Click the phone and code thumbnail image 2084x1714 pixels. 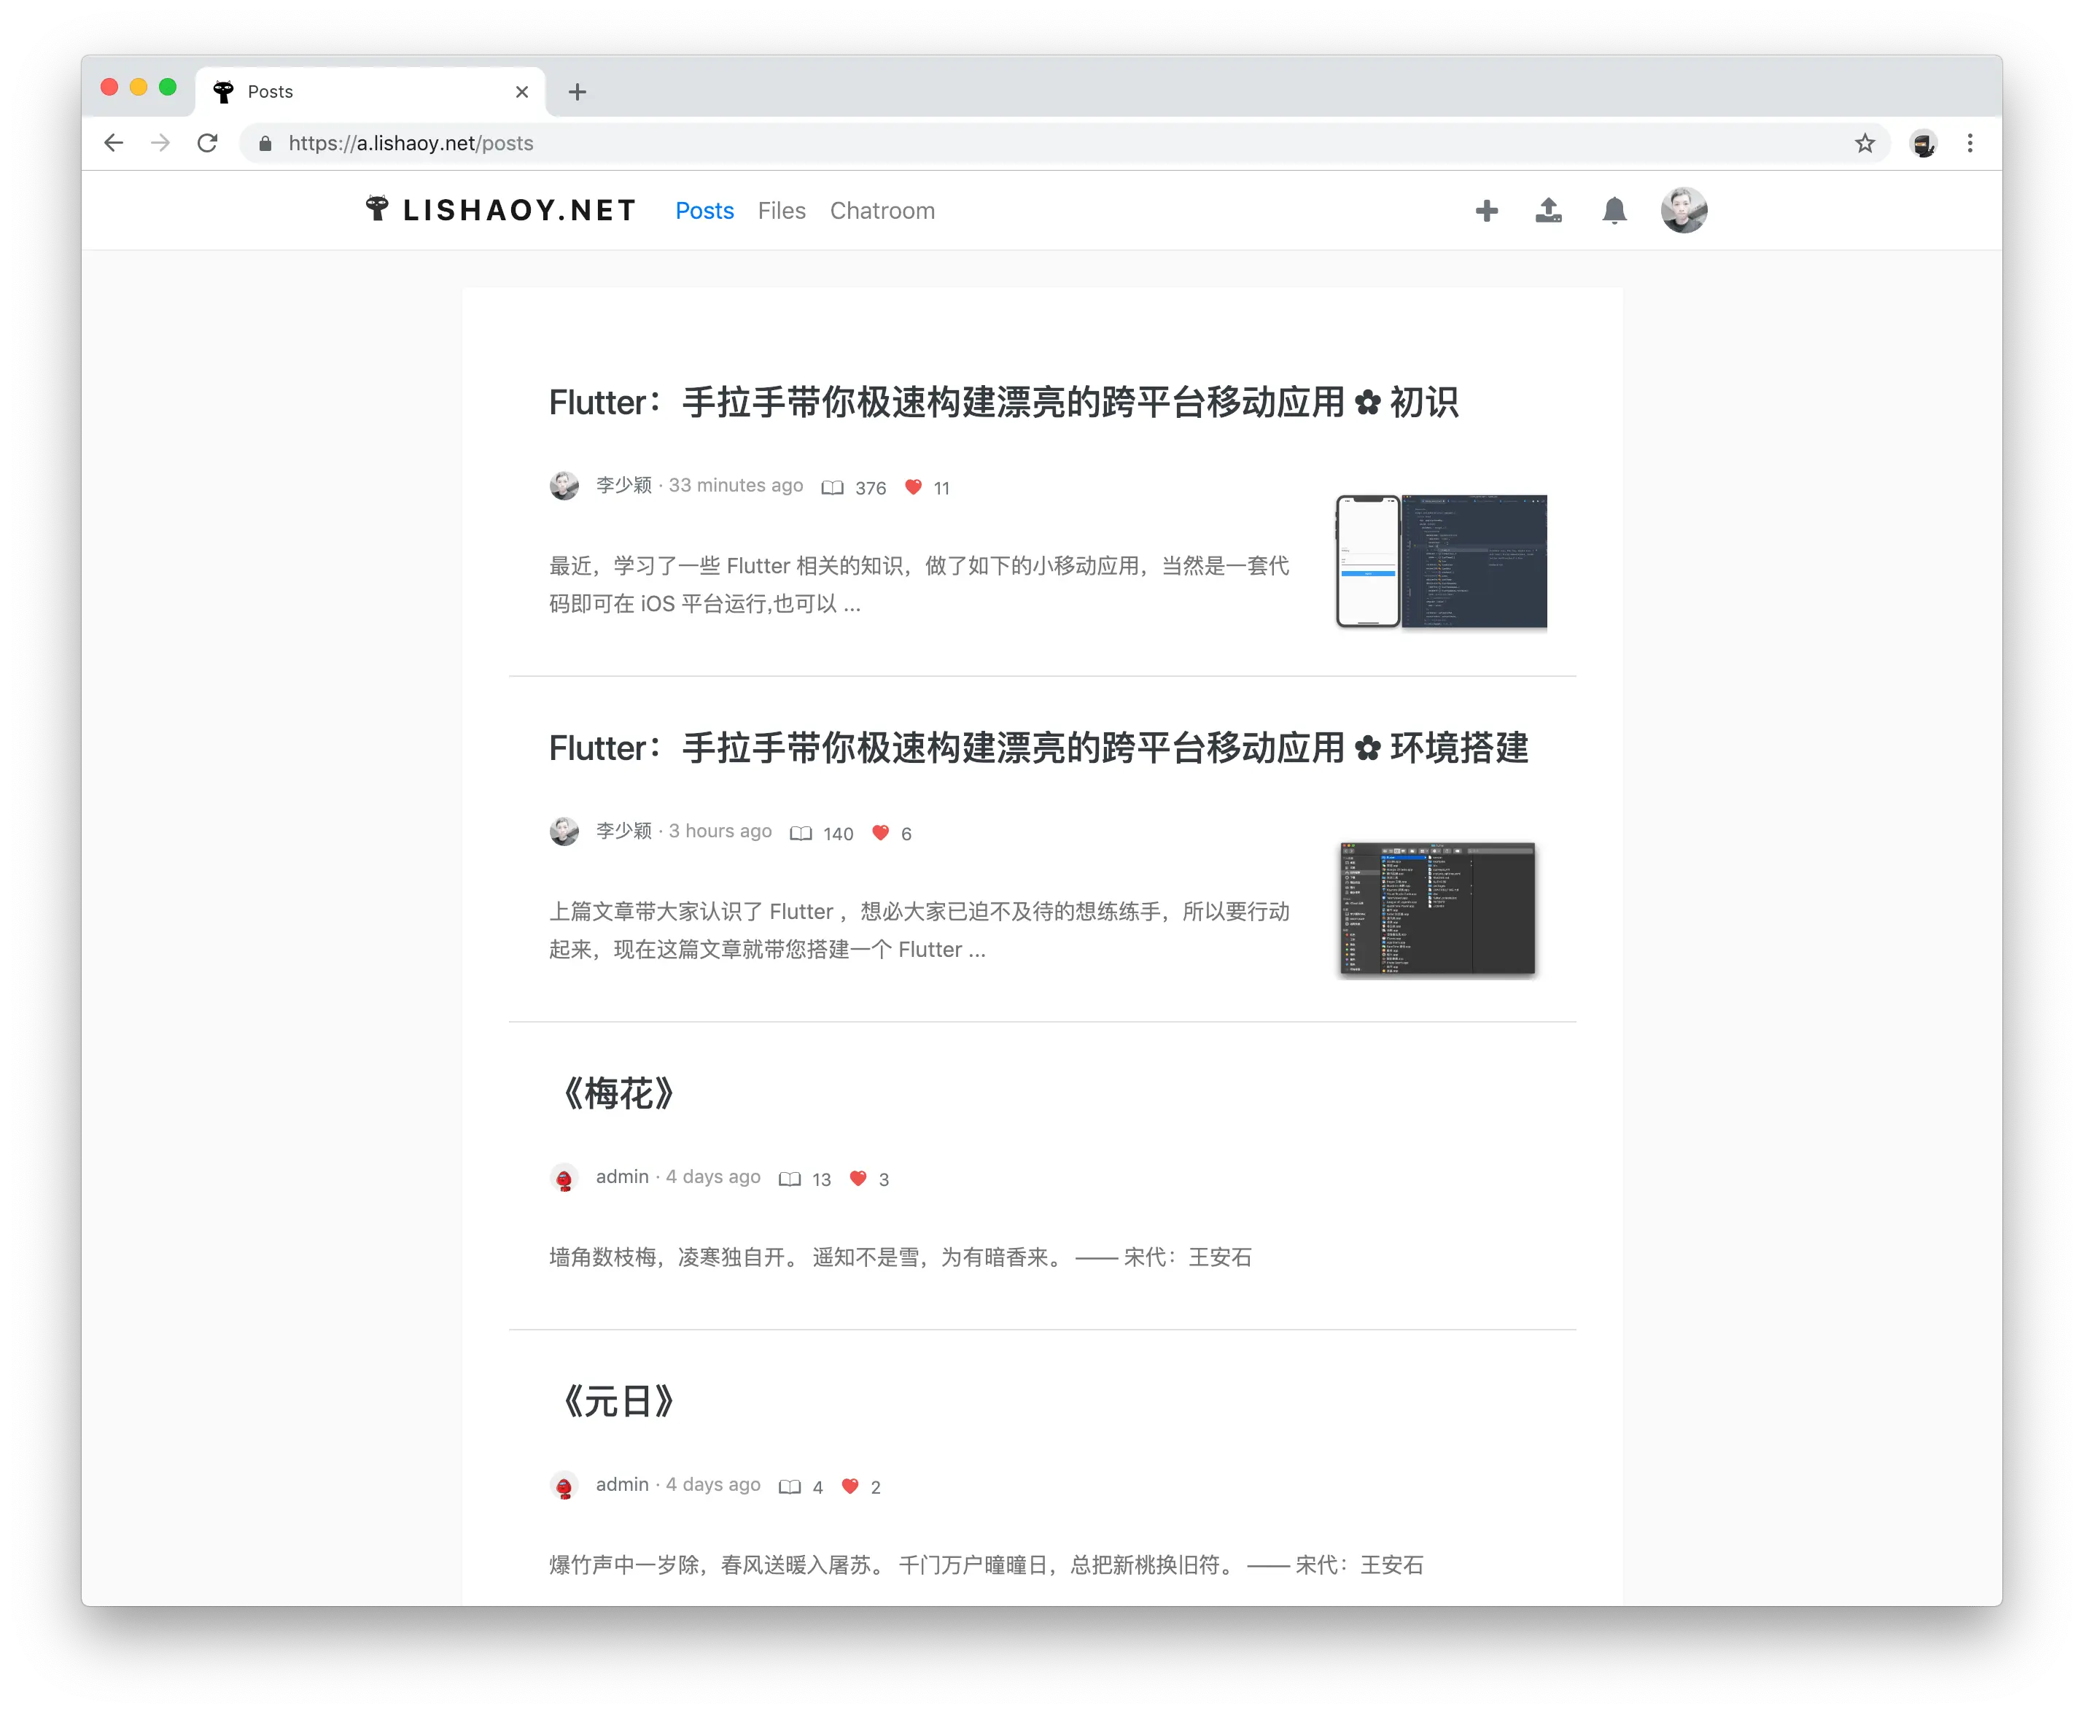[1442, 561]
